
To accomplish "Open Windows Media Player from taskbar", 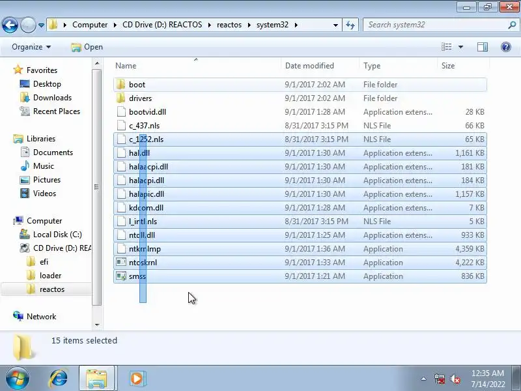I will 137,379.
